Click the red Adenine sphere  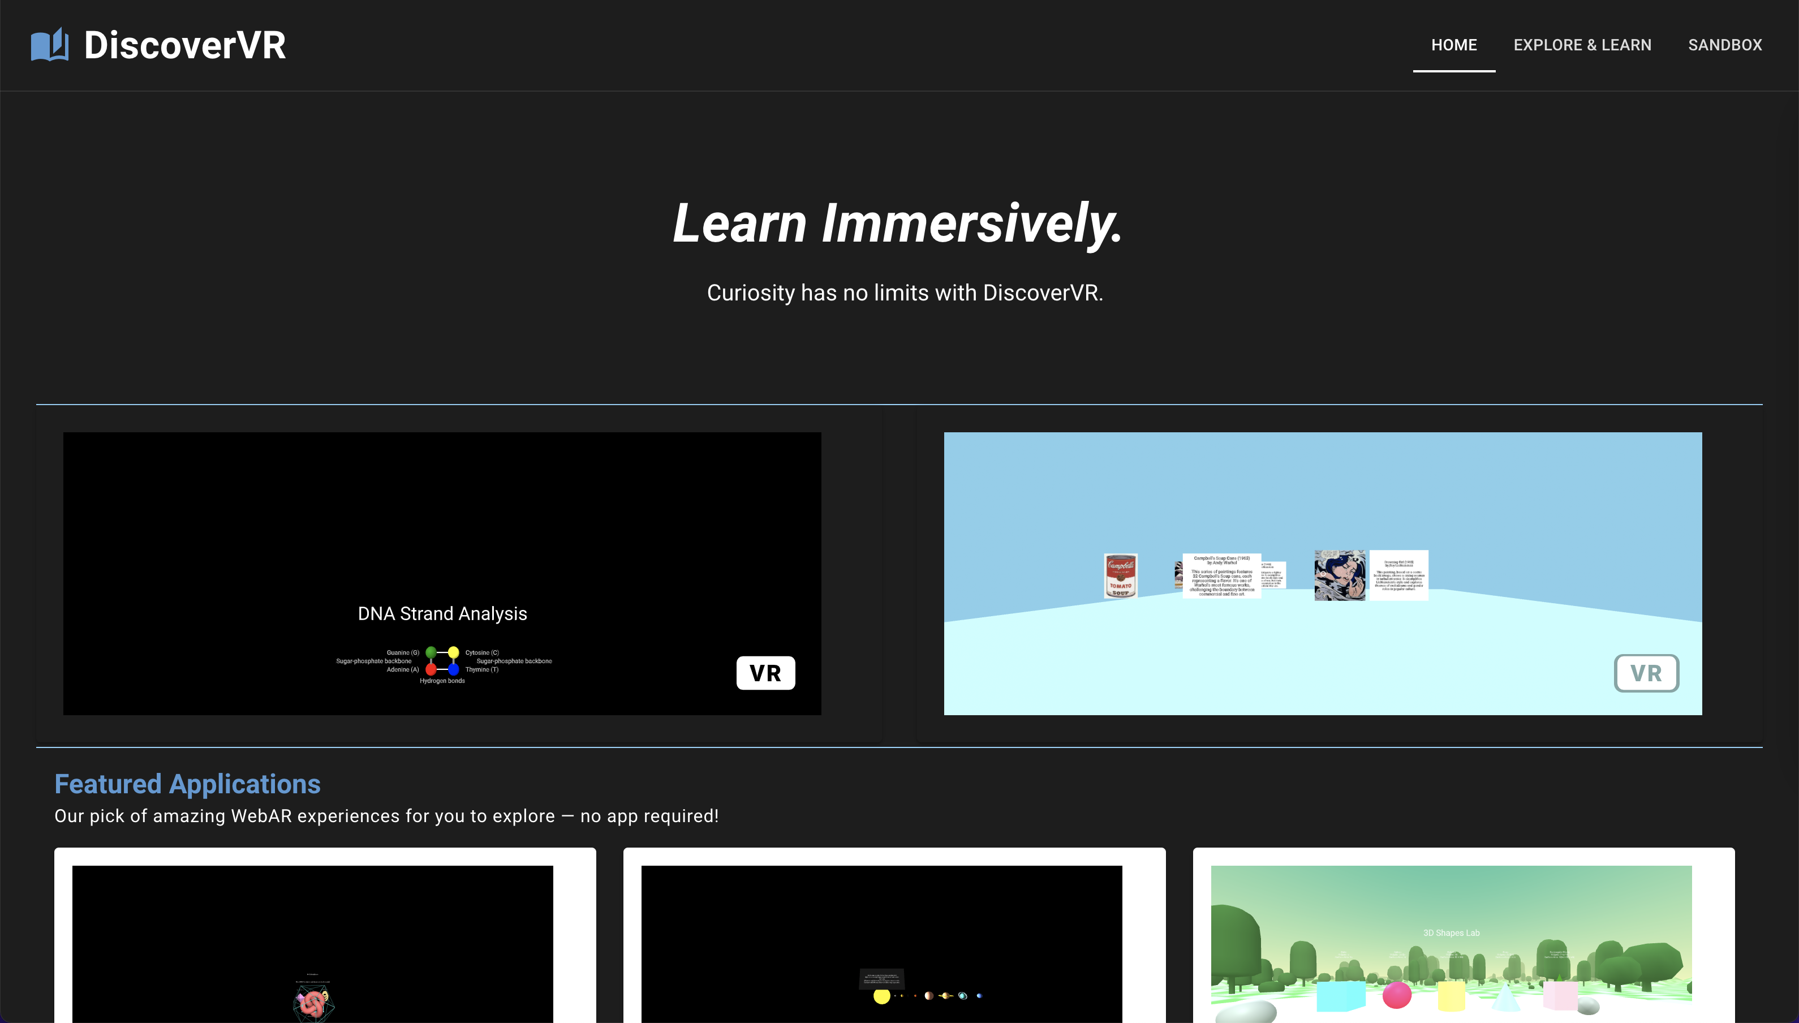click(x=431, y=669)
